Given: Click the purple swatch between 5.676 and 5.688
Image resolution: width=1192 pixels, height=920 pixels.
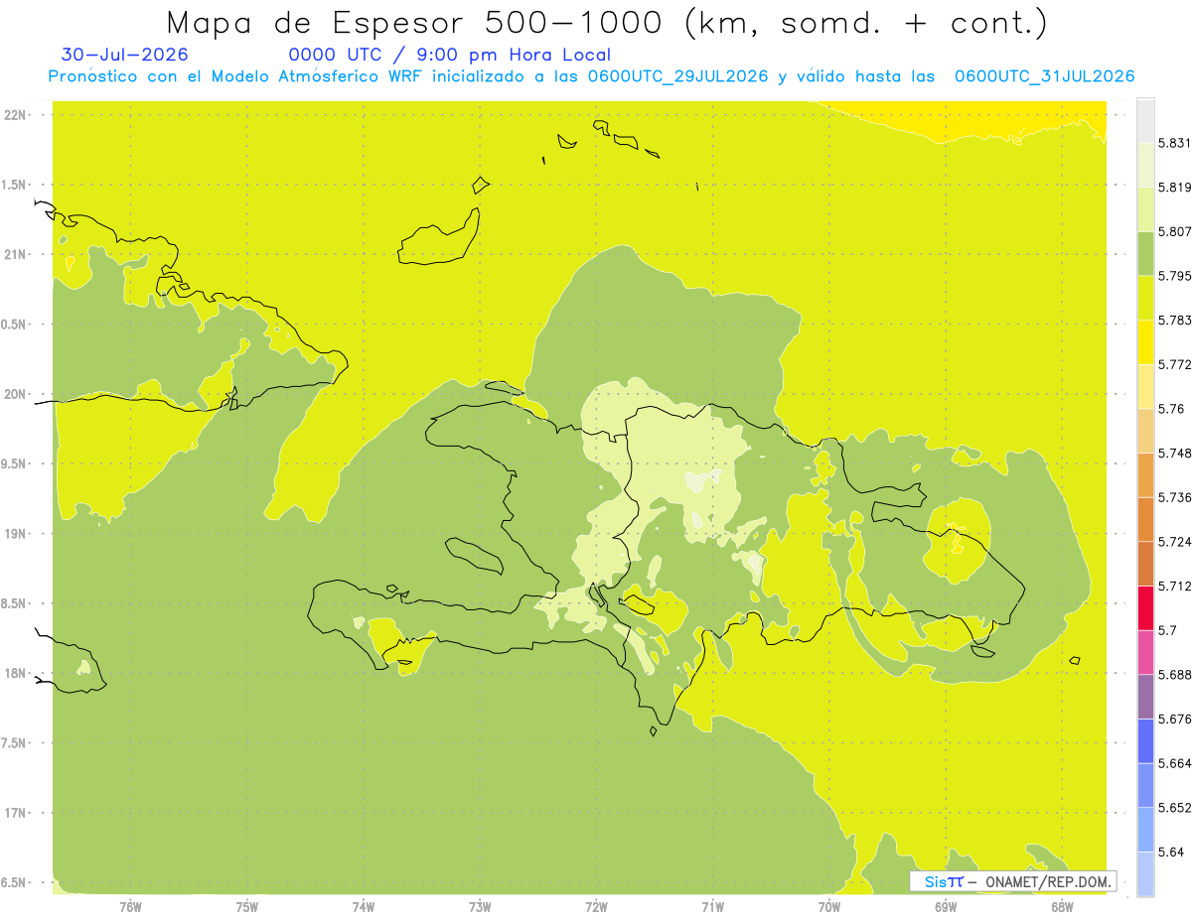Looking at the screenshot, I should point(1145,696).
